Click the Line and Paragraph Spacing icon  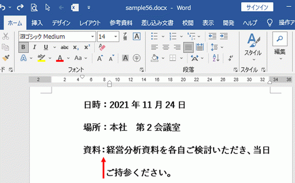pos(214,47)
